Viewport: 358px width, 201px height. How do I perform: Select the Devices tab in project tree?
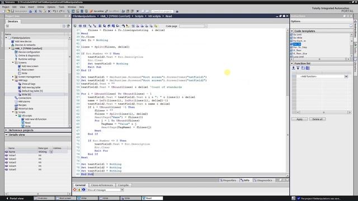tap(13, 21)
